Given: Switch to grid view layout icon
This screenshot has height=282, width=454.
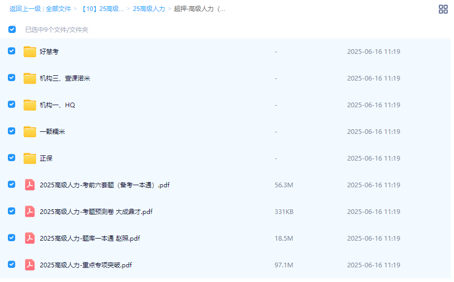Looking at the screenshot, I should click(x=443, y=9).
